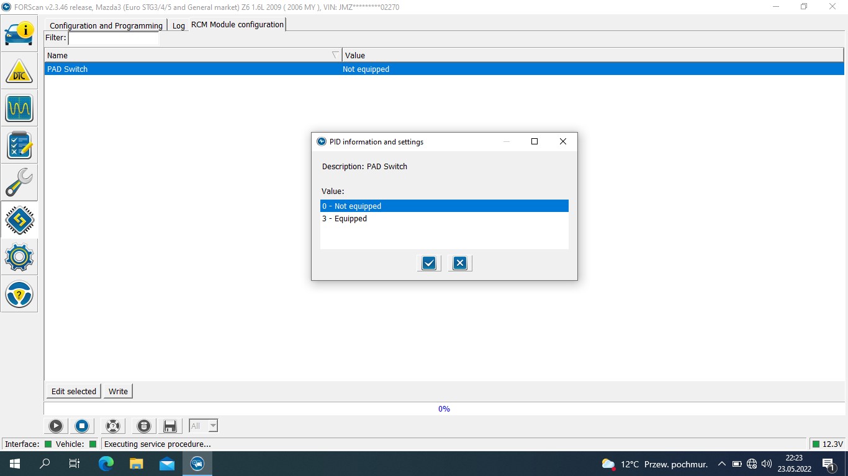Screen dimensions: 848x476
Task: Select the '3 - Equipped' value
Action: [x=345, y=219]
